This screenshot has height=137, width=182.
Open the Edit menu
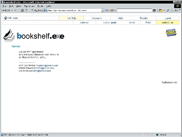click(11, 6)
